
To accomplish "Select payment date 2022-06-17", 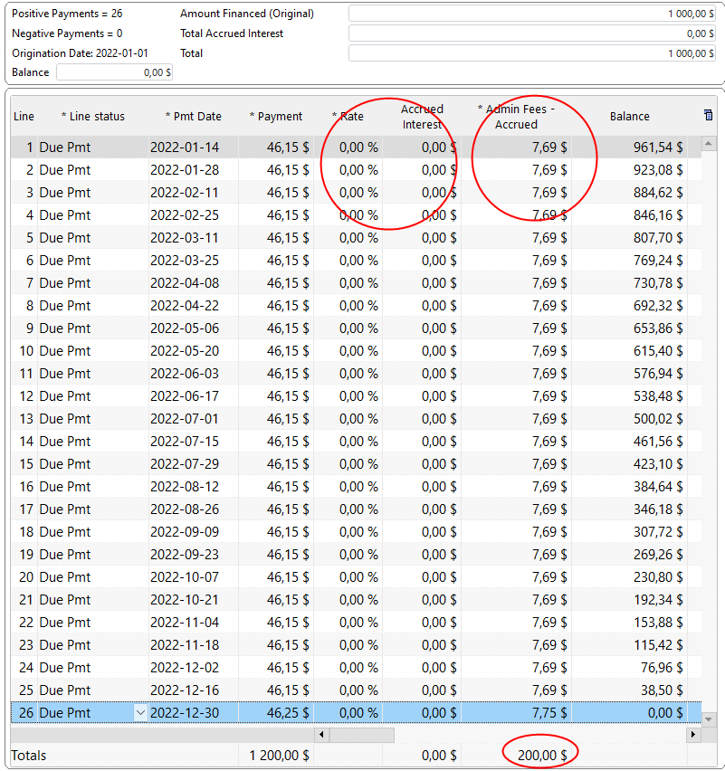I will coord(185,396).
